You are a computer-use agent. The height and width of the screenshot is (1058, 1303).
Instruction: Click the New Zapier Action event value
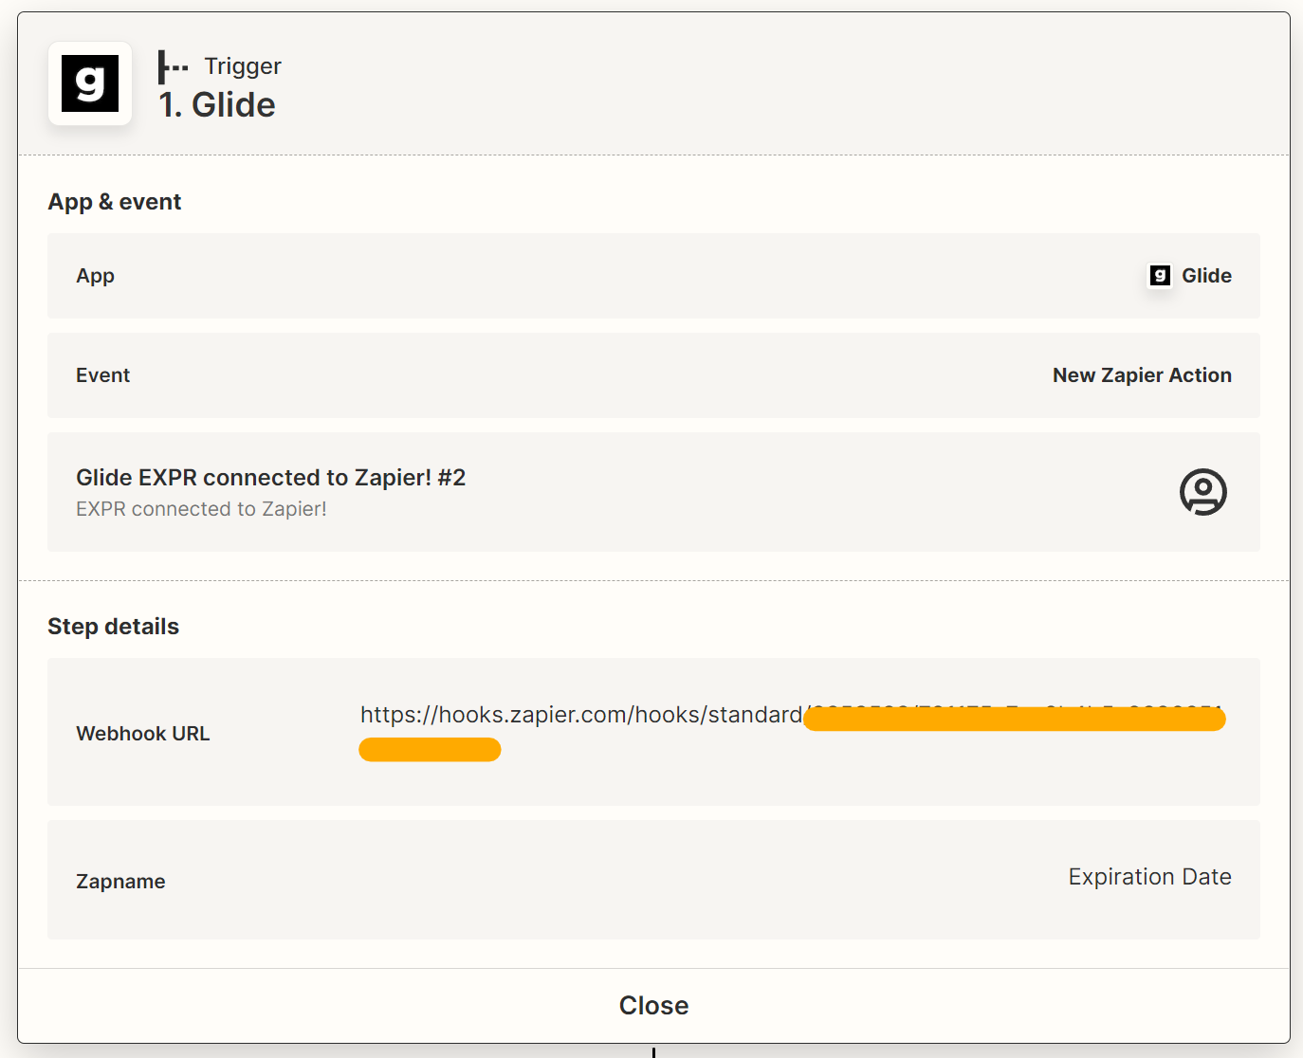1142,375
